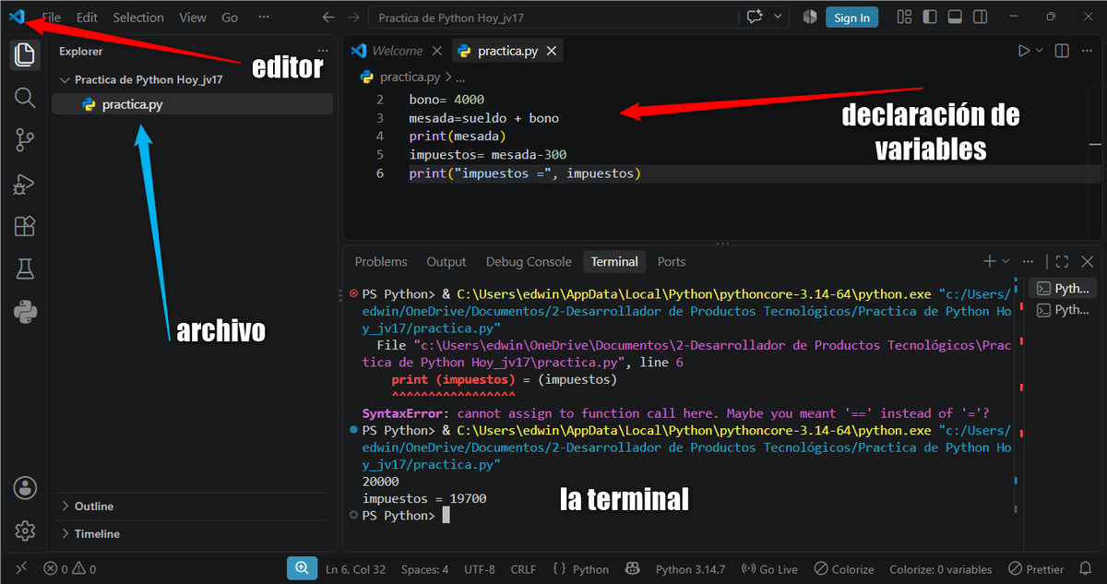Select Python 3.14.7 interpreter
The width and height of the screenshot is (1107, 584).
point(691,569)
